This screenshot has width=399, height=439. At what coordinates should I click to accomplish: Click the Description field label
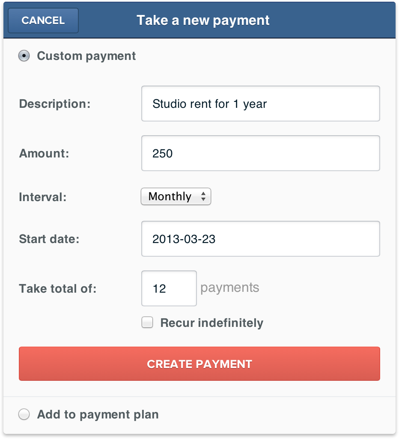click(x=55, y=104)
